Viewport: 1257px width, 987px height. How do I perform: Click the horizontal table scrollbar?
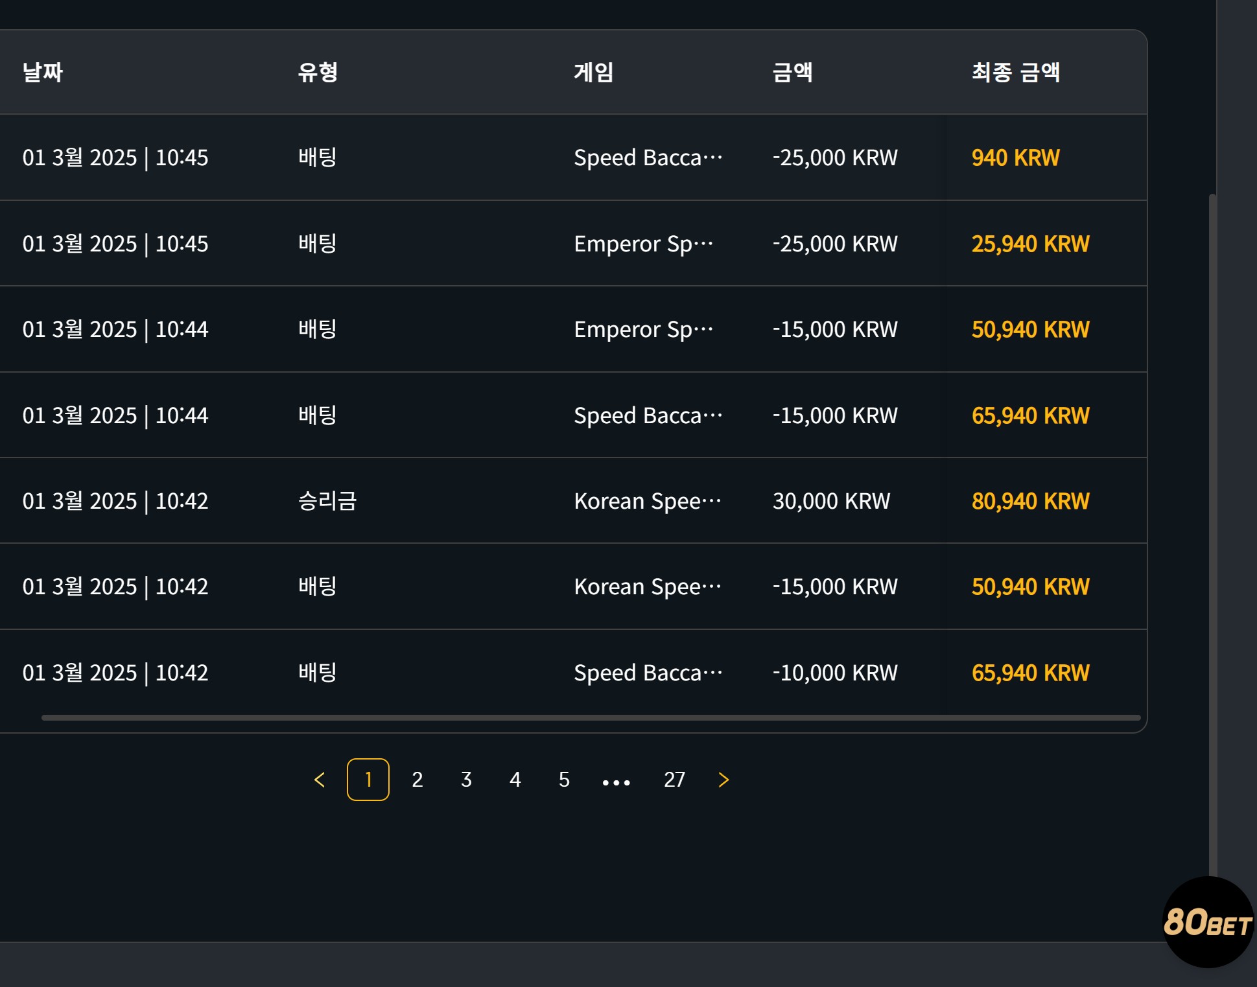(591, 717)
